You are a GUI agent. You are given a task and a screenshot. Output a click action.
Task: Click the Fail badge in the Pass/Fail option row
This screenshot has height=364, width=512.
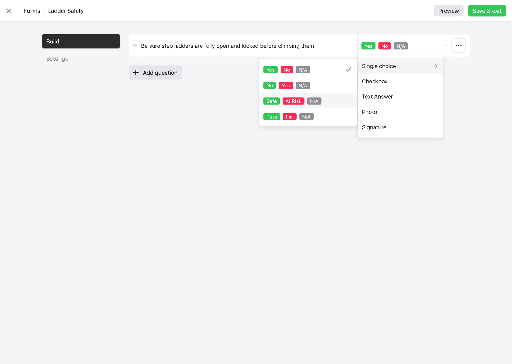click(x=290, y=117)
